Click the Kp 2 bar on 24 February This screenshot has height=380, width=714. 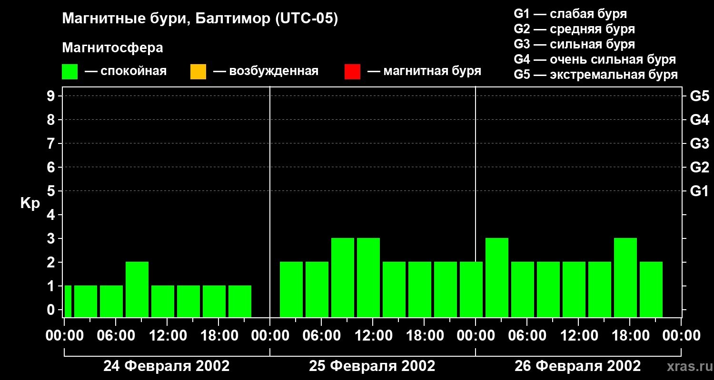(137, 289)
